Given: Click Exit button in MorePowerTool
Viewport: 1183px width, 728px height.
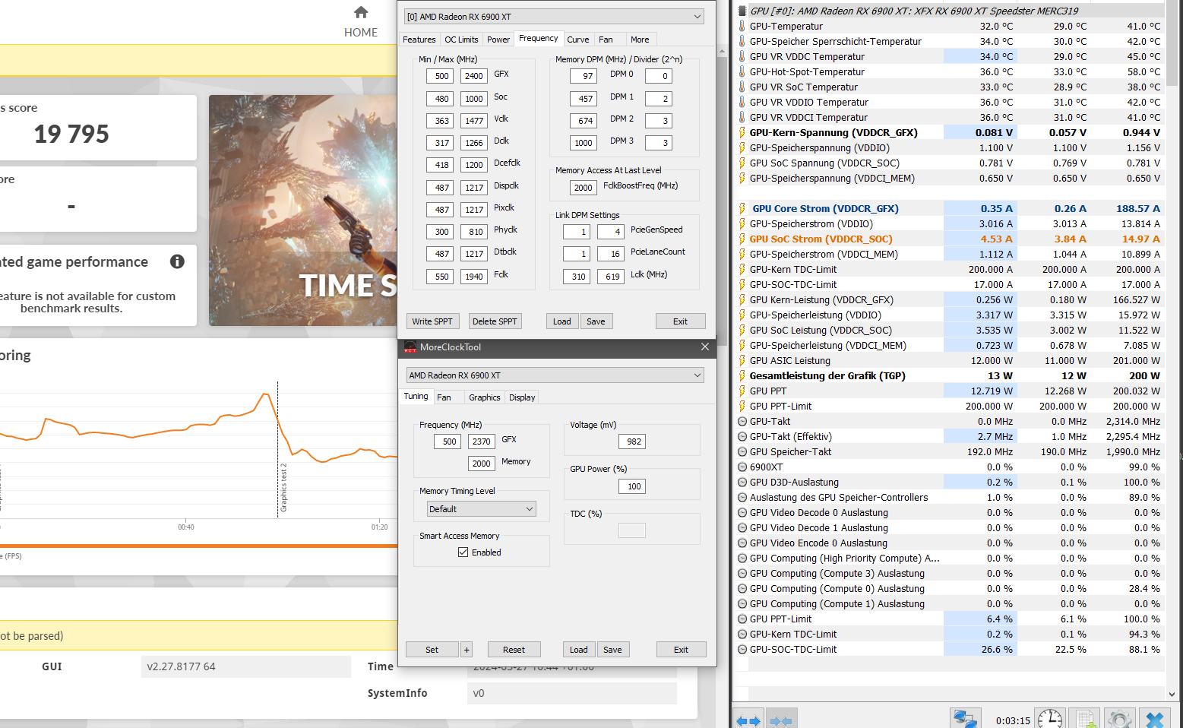Looking at the screenshot, I should (x=680, y=321).
